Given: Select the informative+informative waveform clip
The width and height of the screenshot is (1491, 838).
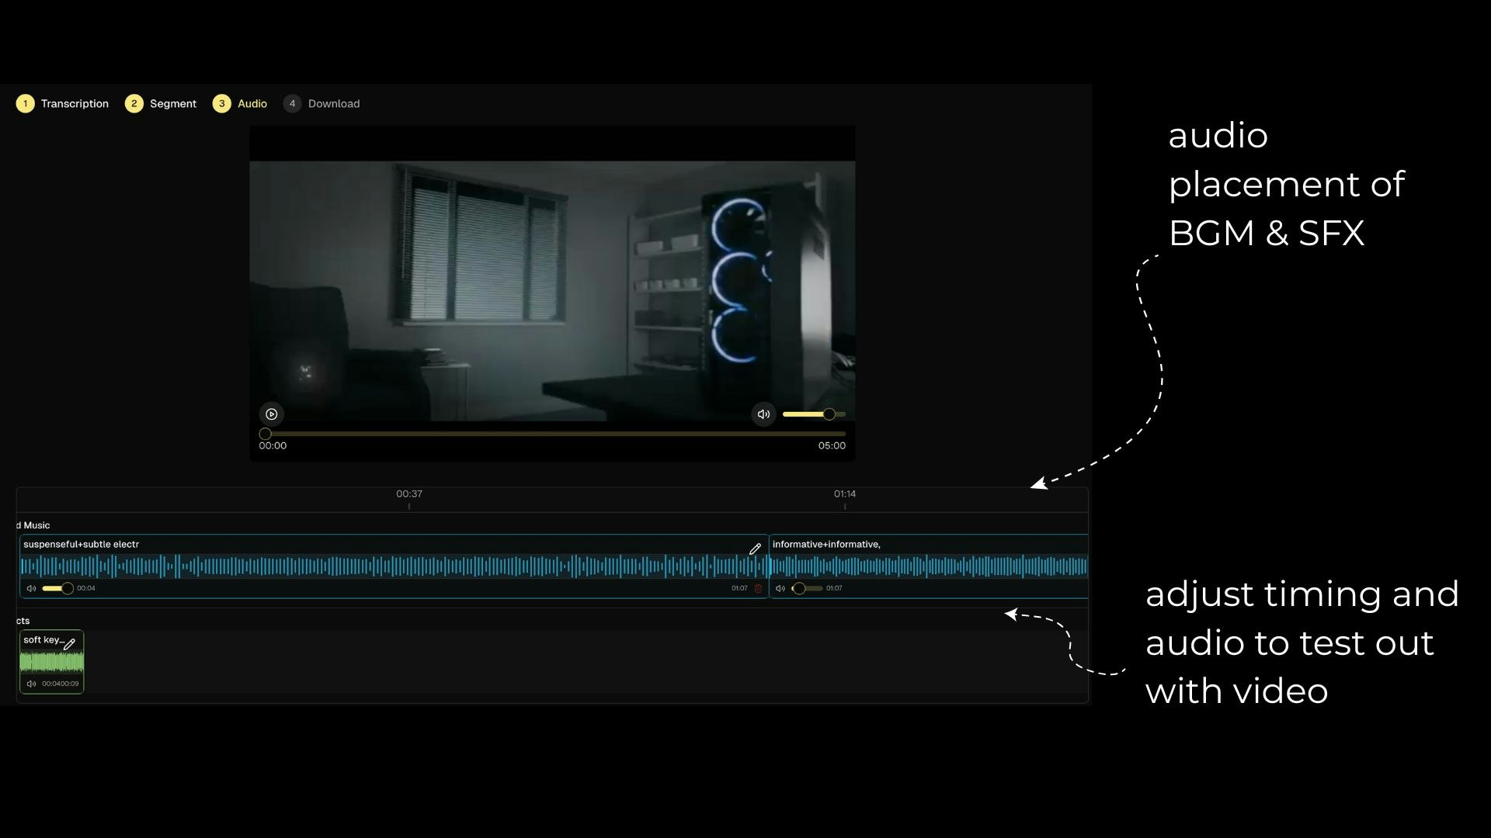Looking at the screenshot, I should pyautogui.click(x=928, y=566).
